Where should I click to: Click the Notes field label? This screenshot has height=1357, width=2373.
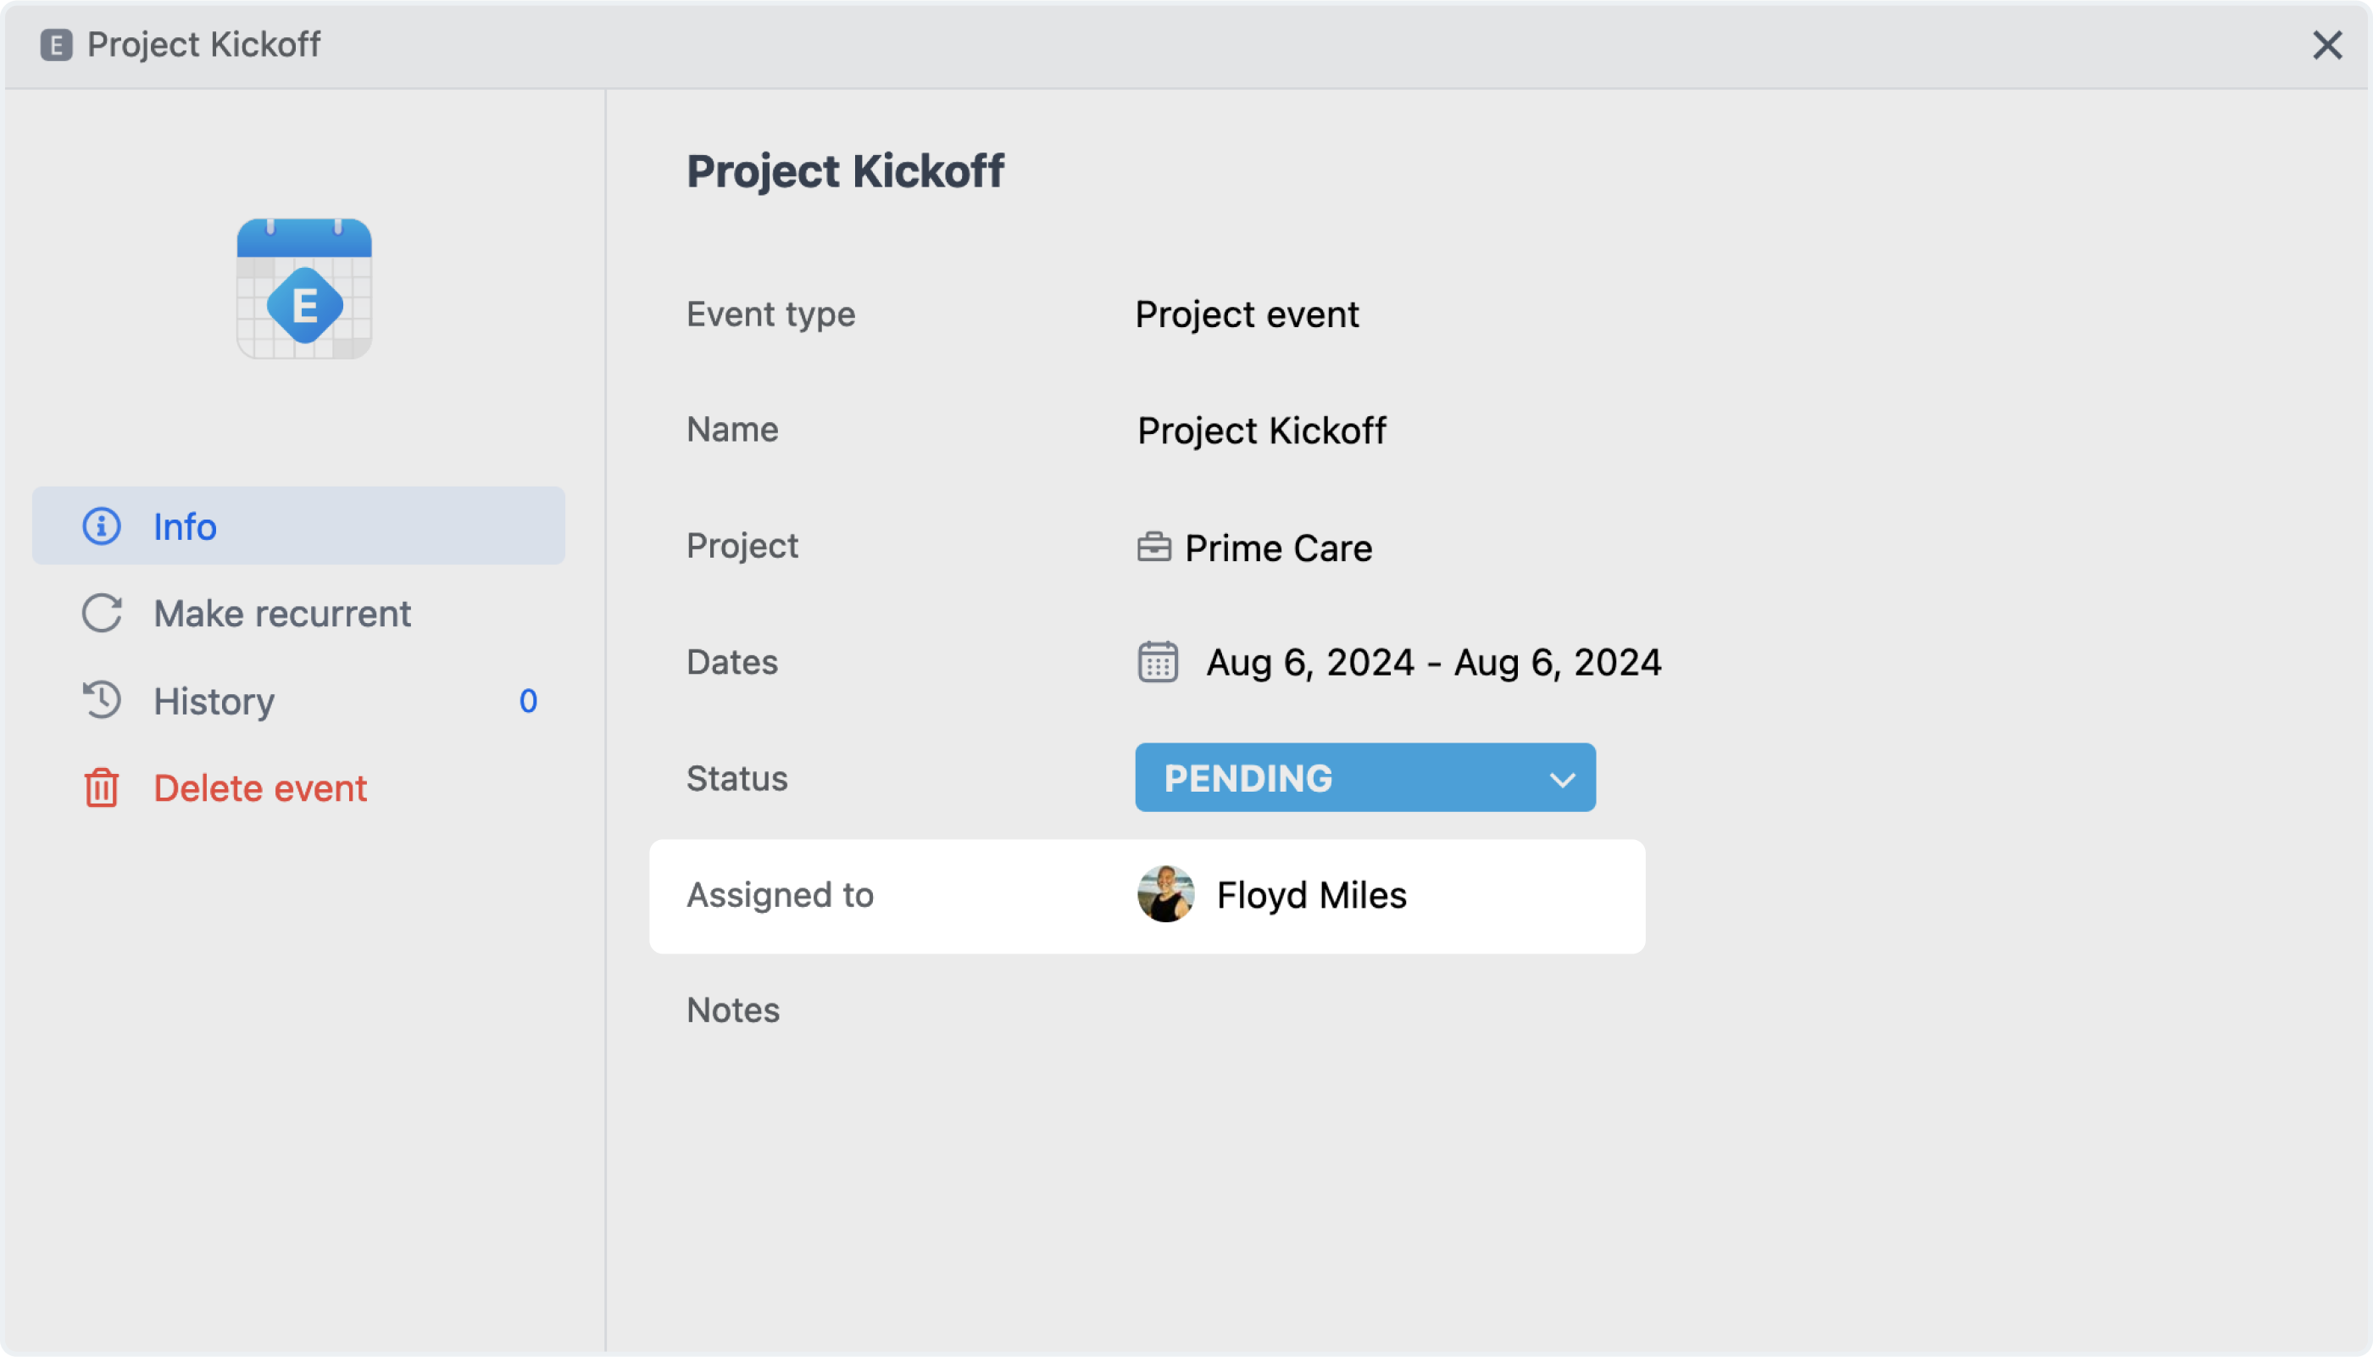[x=733, y=1010]
